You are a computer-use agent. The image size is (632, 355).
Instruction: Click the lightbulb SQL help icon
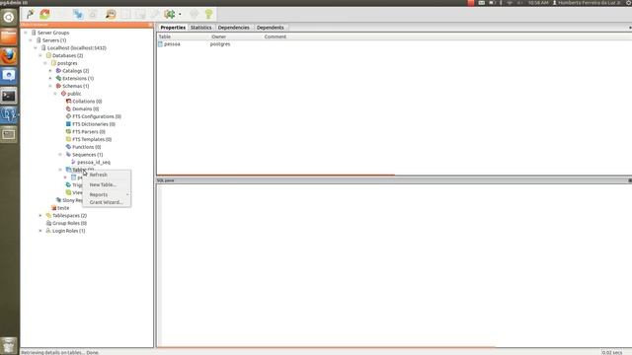click(208, 14)
